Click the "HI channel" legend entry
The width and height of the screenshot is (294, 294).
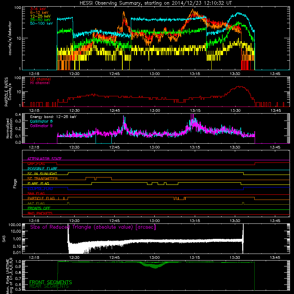click(40, 83)
